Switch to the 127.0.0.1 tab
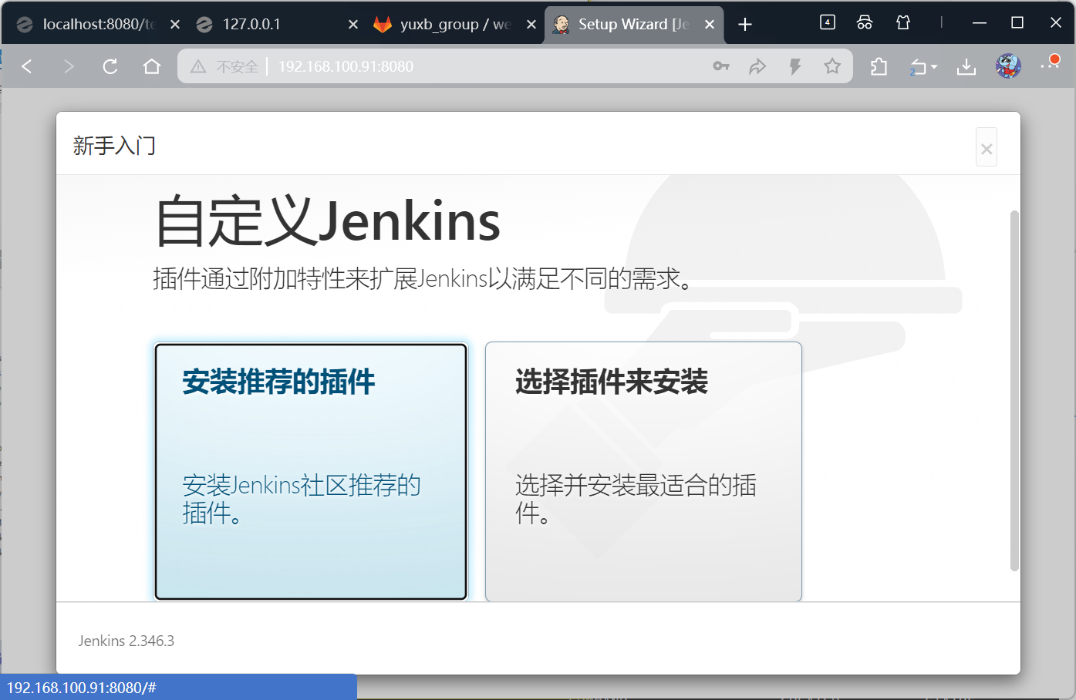The width and height of the screenshot is (1076, 700). pyautogui.click(x=251, y=25)
